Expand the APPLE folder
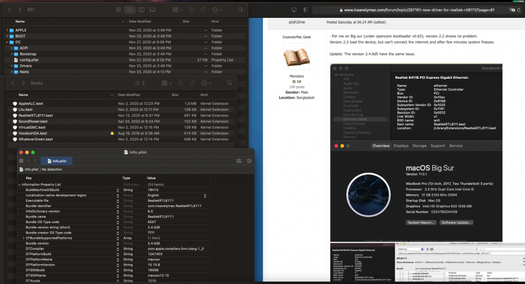Screen dimensions: 525x284 pos(7,30)
